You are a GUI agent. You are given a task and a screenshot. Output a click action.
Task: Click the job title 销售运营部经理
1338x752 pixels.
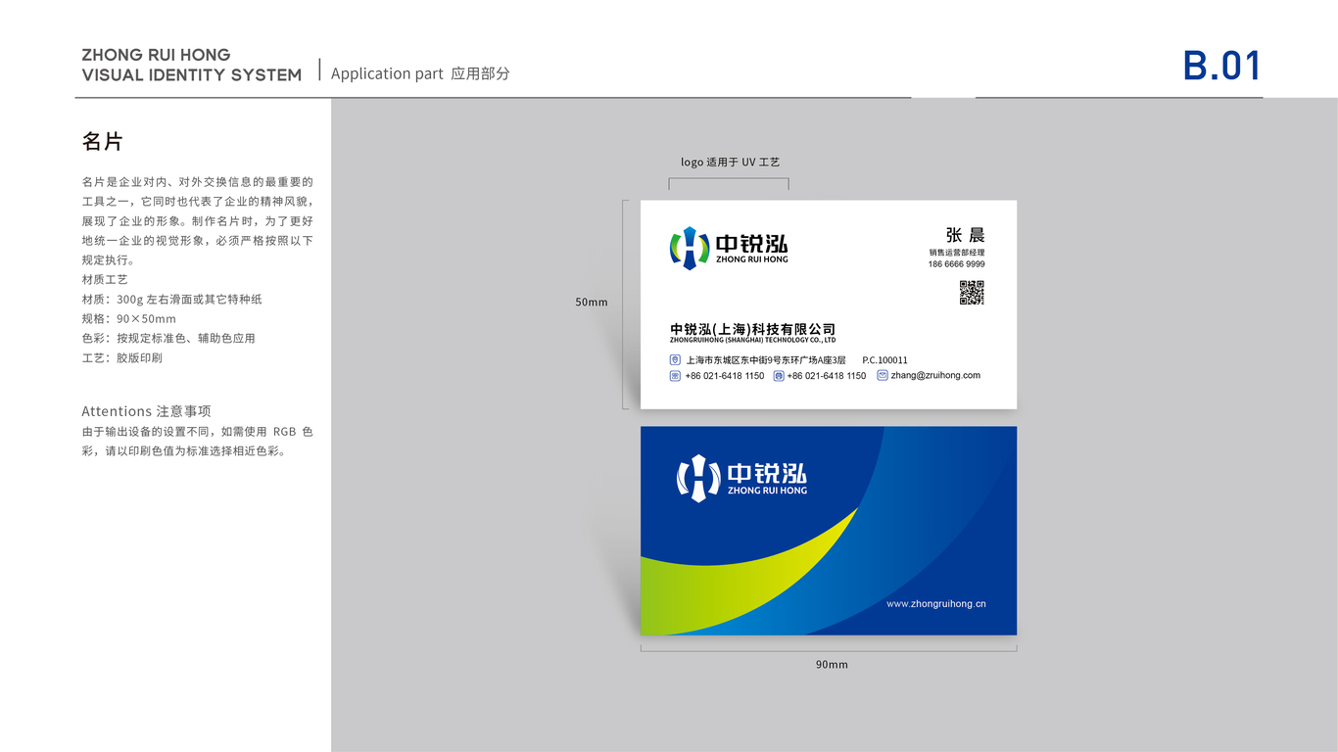click(x=957, y=253)
